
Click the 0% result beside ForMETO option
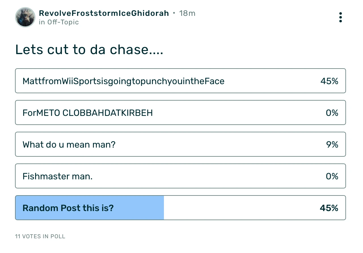coord(332,113)
